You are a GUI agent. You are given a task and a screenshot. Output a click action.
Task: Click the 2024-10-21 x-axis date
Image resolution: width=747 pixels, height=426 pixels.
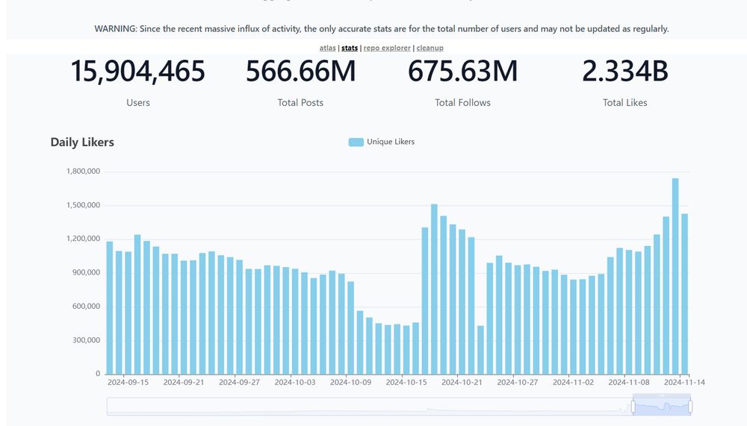click(462, 382)
